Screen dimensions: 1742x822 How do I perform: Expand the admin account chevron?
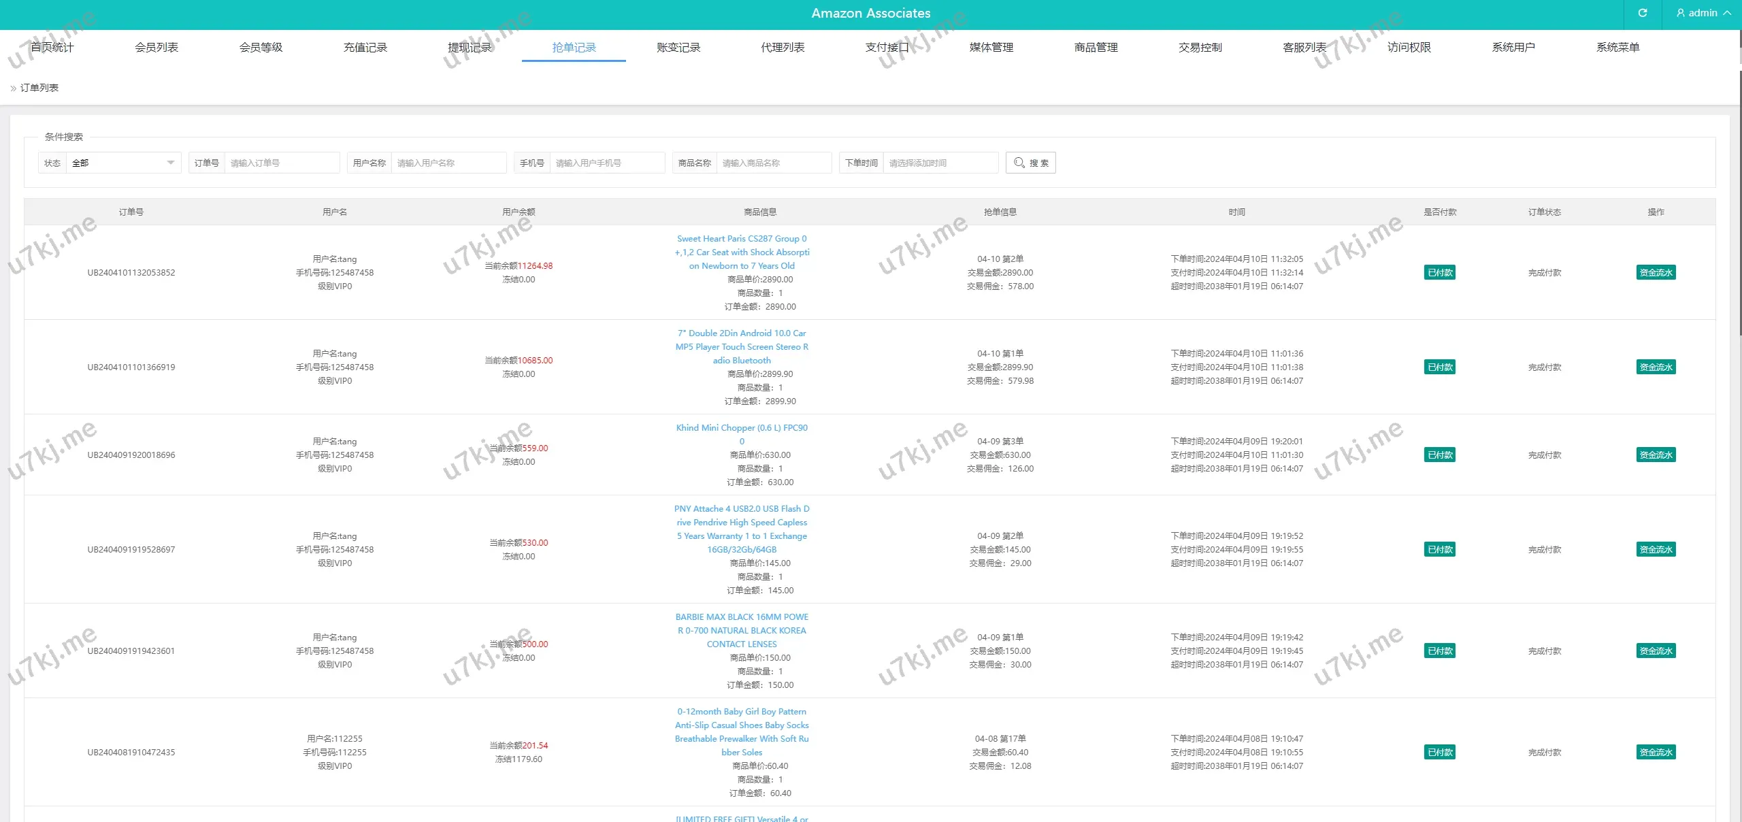pyautogui.click(x=1727, y=13)
